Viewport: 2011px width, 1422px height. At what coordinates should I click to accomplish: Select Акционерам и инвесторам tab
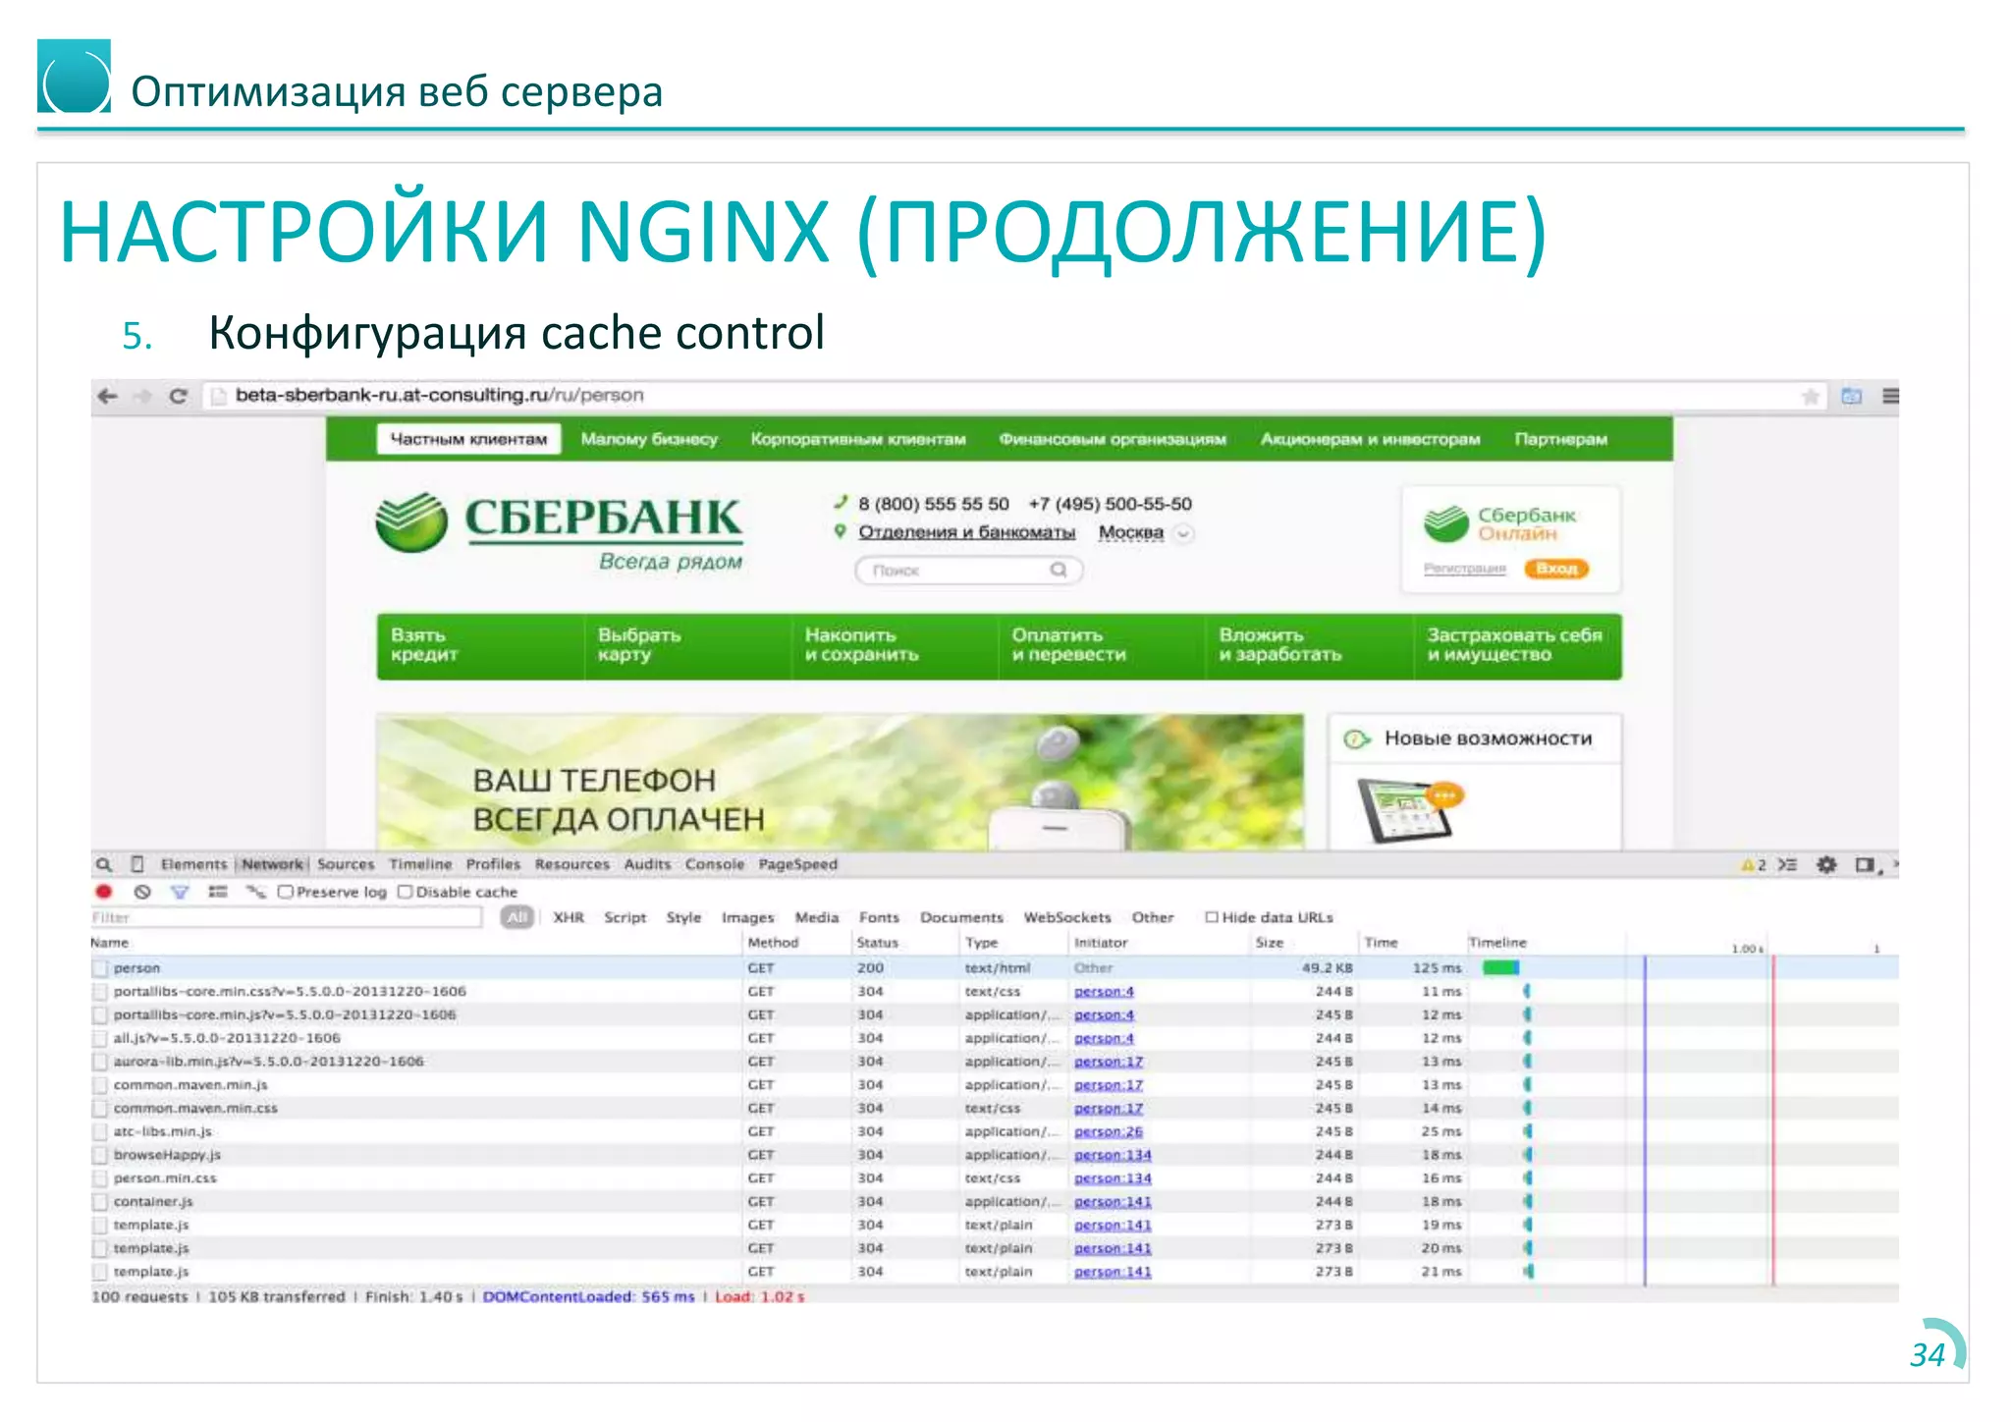1370,439
